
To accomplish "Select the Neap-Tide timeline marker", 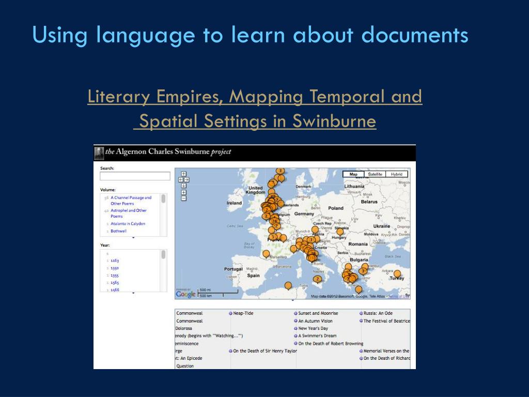I will point(241,313).
